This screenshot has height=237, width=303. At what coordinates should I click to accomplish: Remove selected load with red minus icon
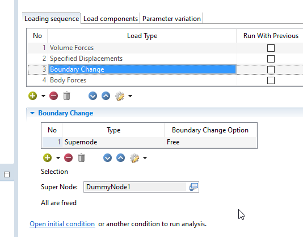click(x=53, y=96)
